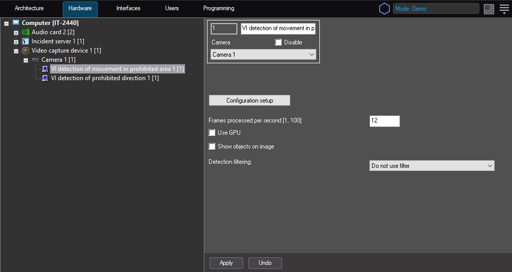
Task: Click the Frames processed per second field
Action: (384, 121)
